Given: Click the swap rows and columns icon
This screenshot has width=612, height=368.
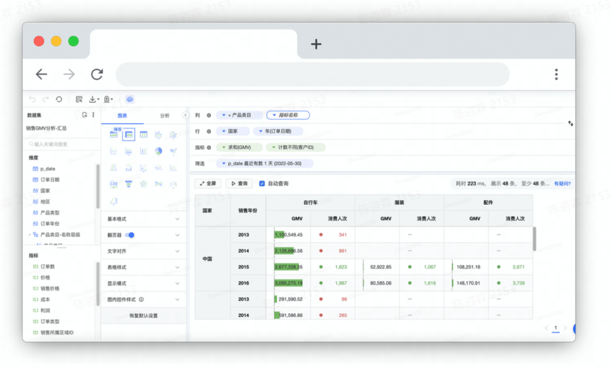Looking at the screenshot, I should point(570,123).
